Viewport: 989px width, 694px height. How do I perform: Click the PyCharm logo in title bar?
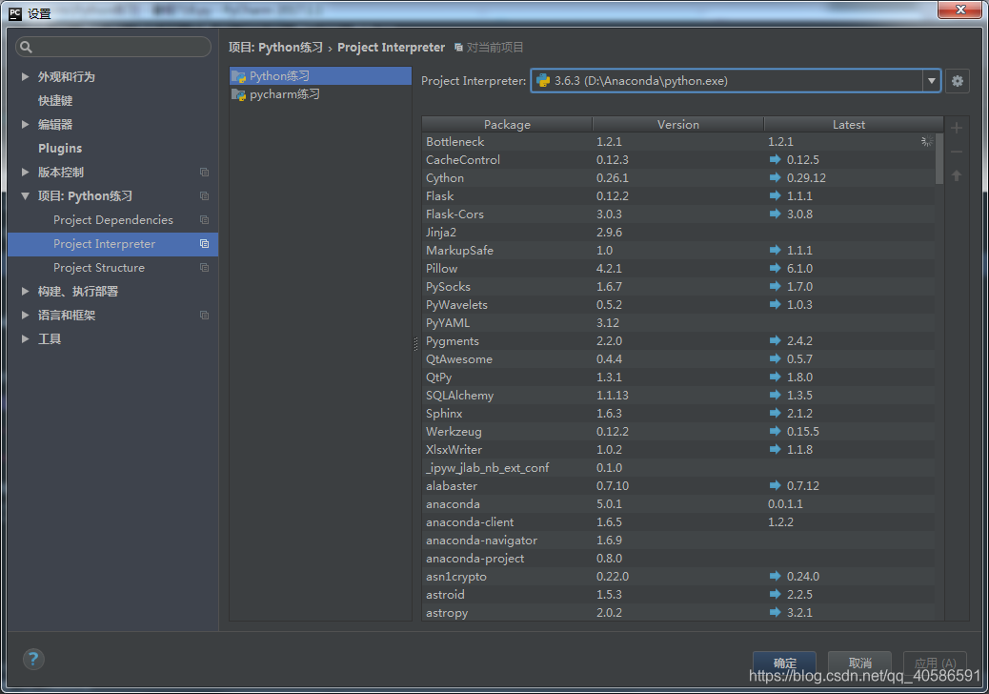15,13
